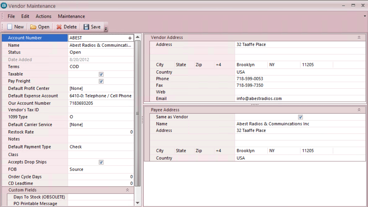Open a vendor with the folder icon
The height and width of the screenshot is (207, 368).
(x=33, y=27)
